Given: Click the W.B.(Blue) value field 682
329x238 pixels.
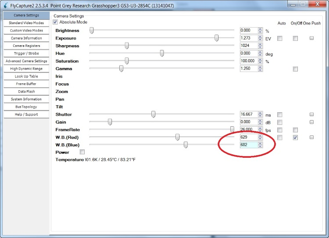Looking at the screenshot, I should coord(249,145).
